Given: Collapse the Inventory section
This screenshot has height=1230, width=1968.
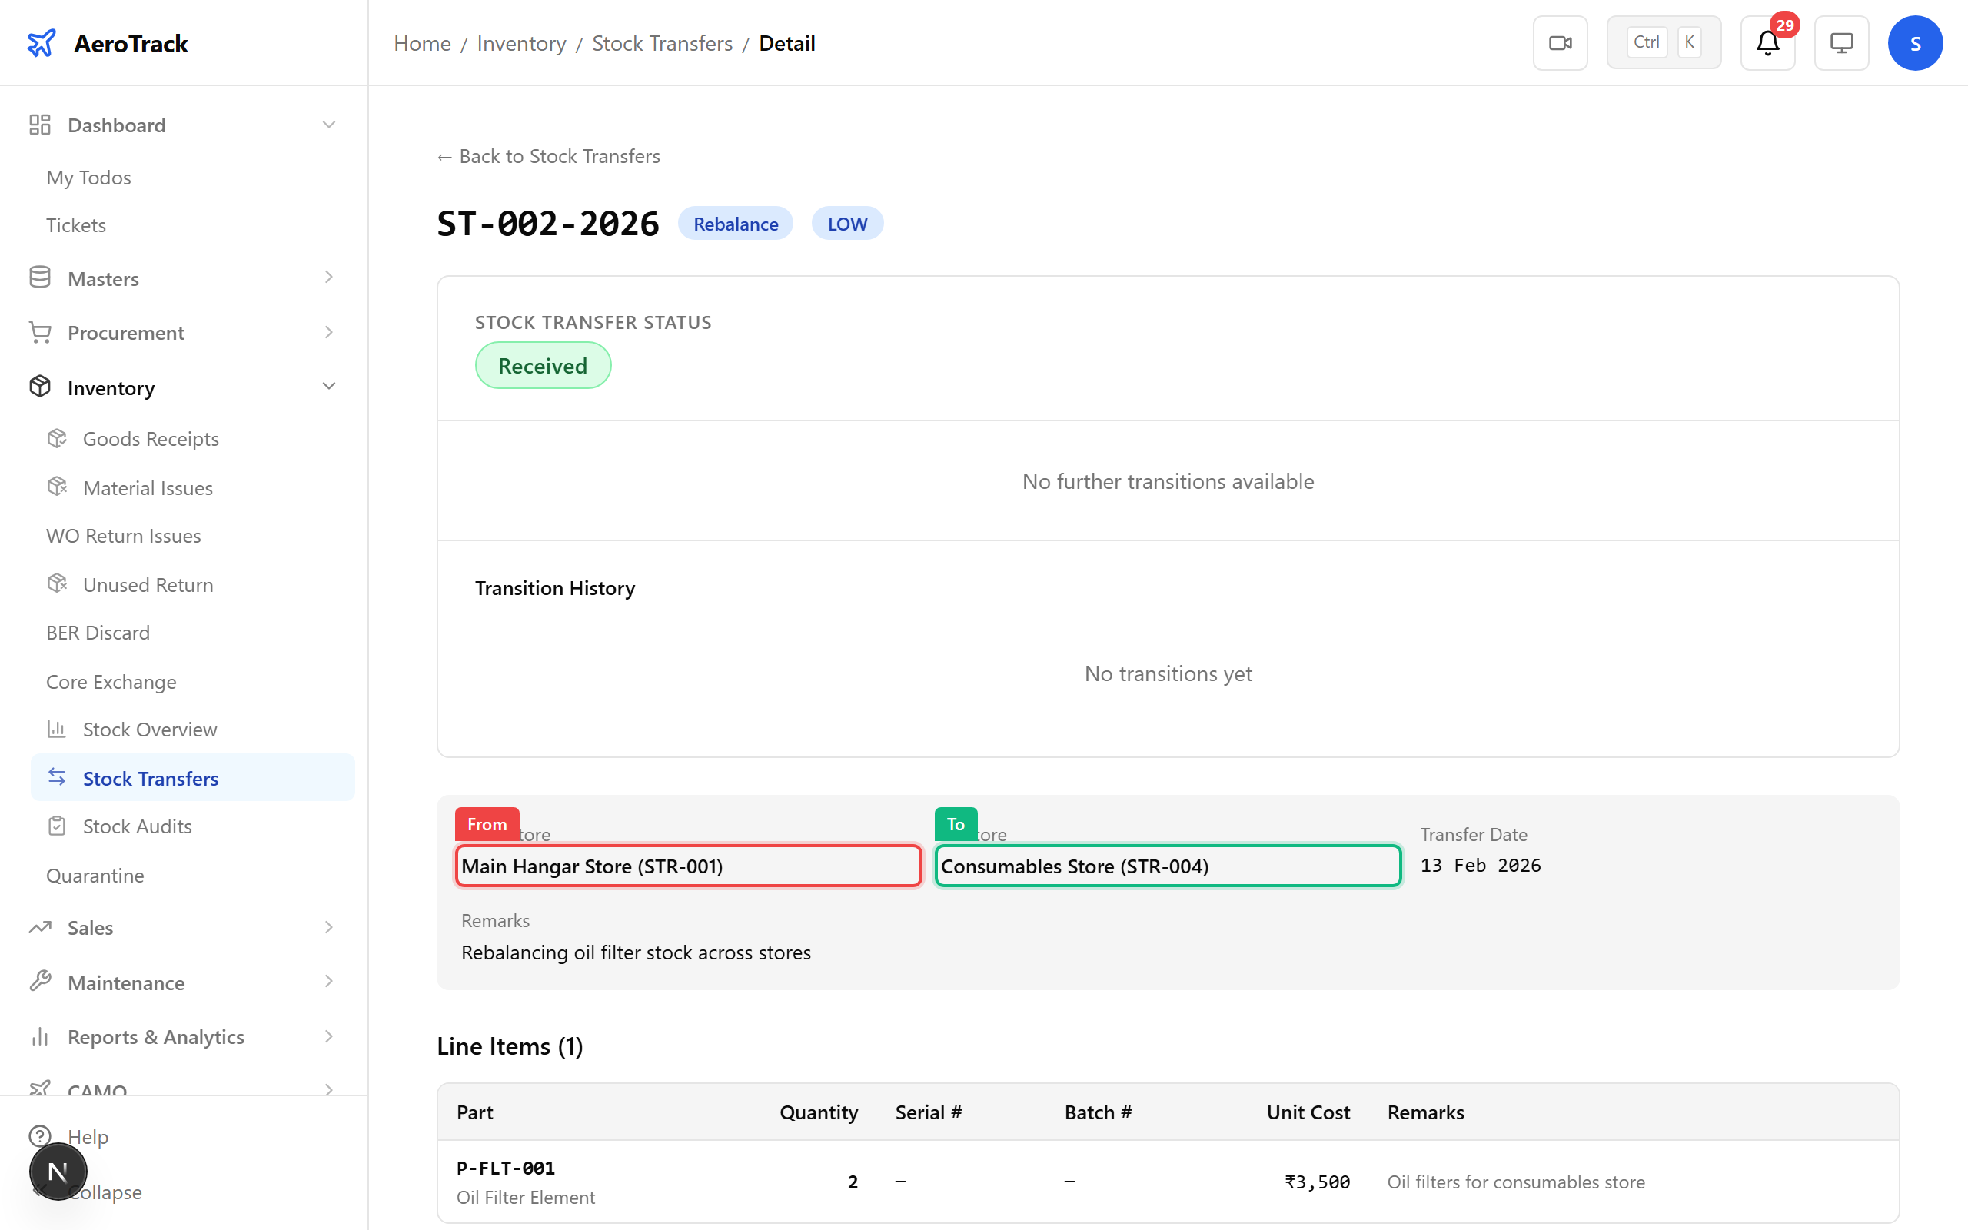Looking at the screenshot, I should (328, 387).
